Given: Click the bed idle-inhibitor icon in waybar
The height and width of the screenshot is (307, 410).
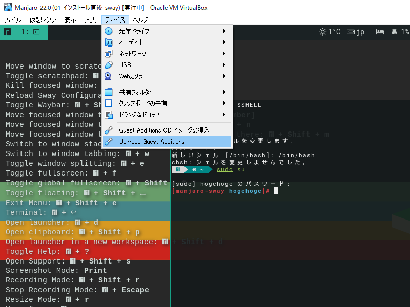Looking at the screenshot, I should [x=380, y=32].
